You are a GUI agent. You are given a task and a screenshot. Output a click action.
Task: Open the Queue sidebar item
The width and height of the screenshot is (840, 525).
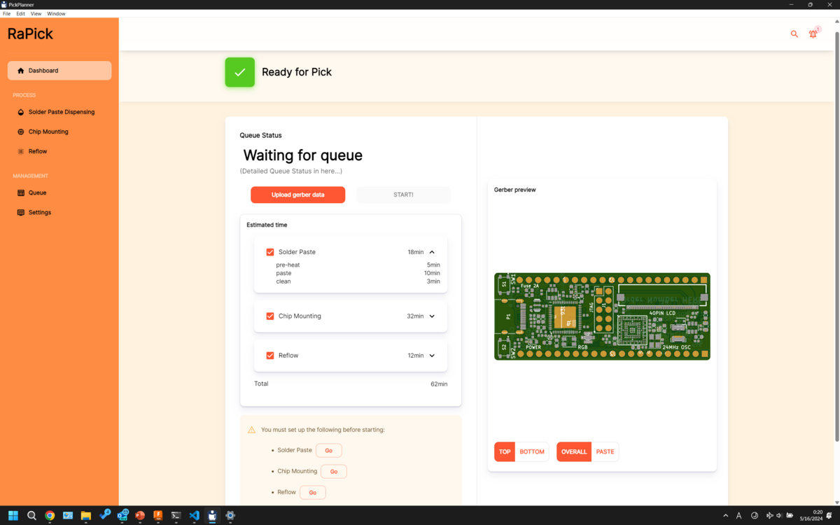tap(59, 192)
